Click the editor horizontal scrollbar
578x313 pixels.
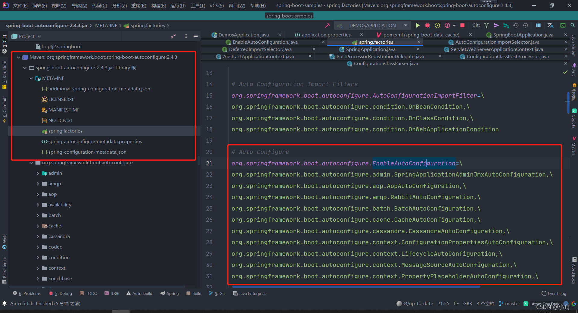(356, 287)
